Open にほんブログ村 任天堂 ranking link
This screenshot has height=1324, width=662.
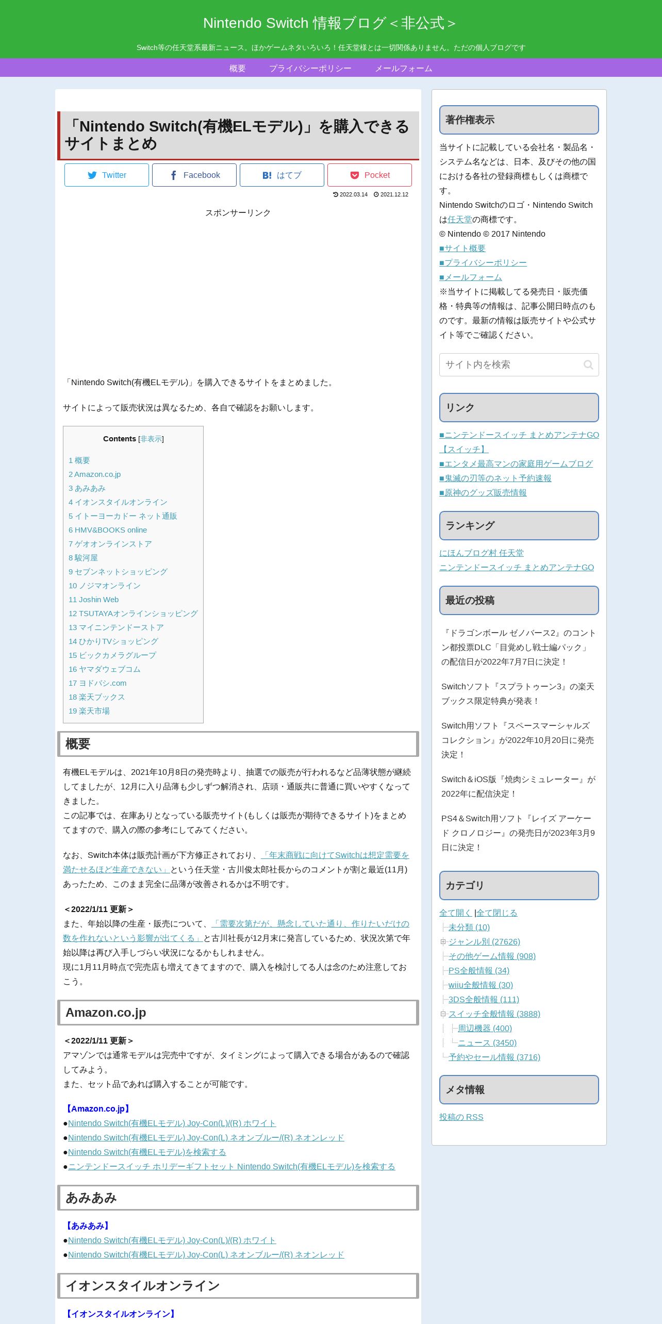click(x=482, y=553)
